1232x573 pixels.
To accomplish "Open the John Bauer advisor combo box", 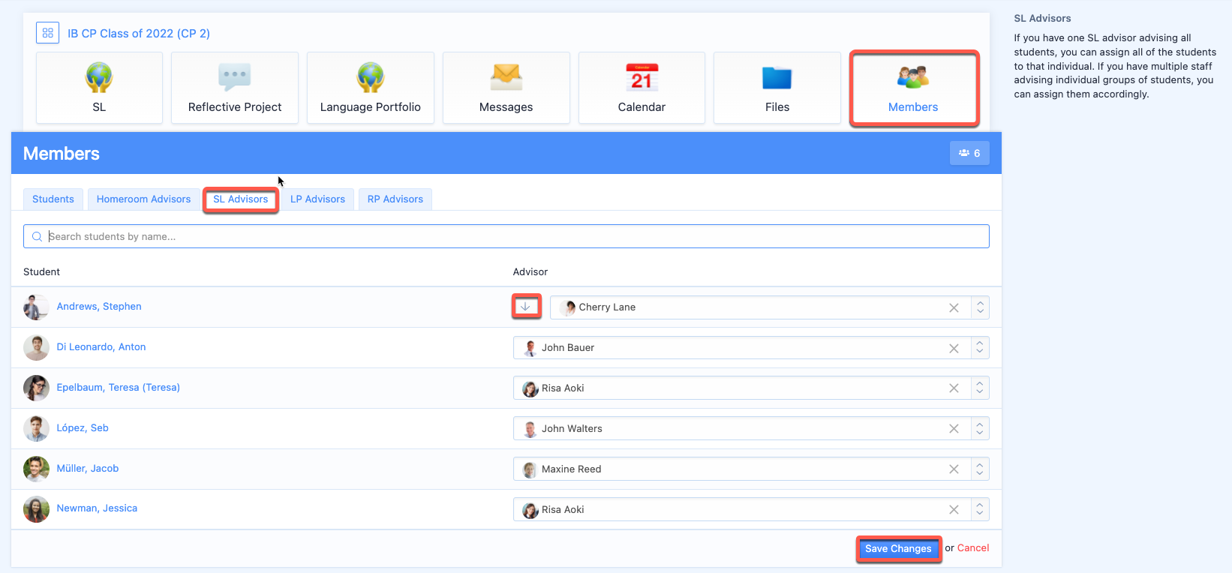I will tap(751, 348).
